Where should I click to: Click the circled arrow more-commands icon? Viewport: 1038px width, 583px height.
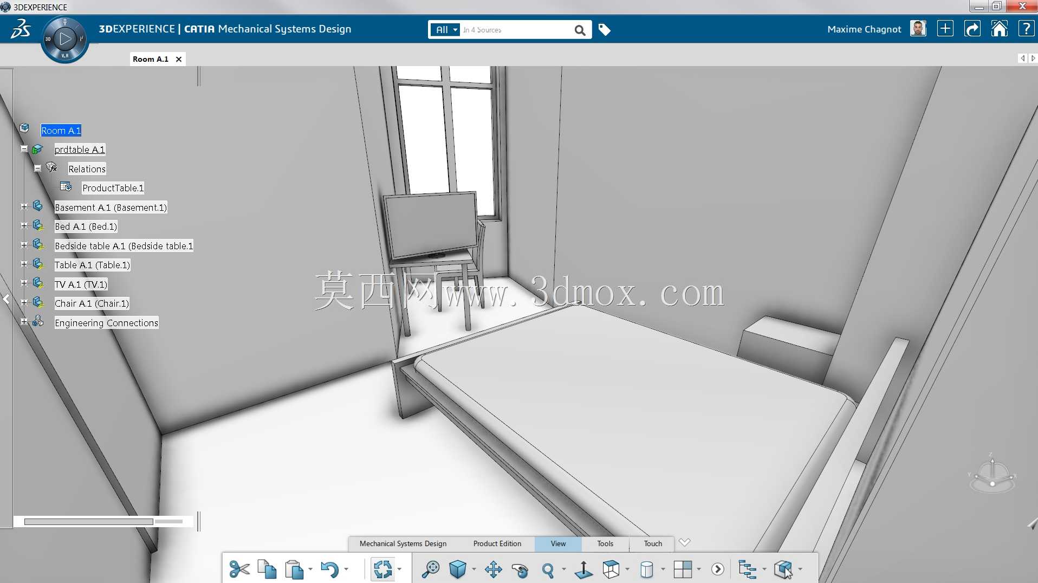718,569
